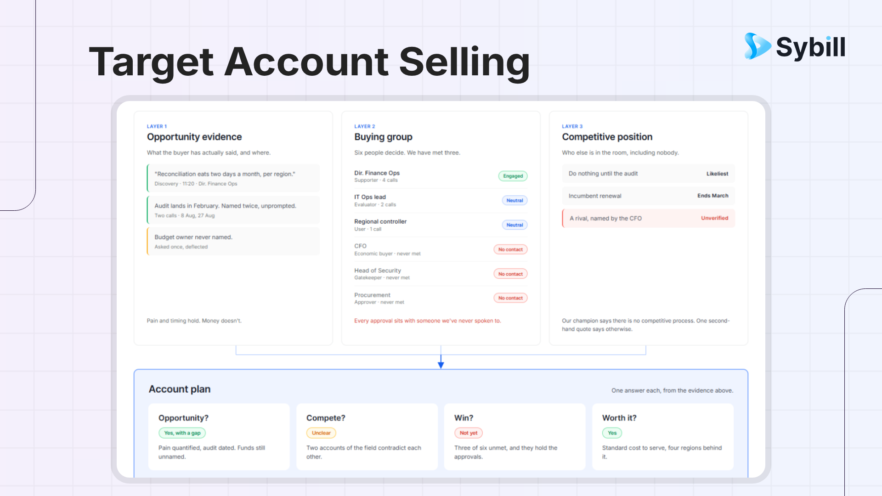Click "Standard cost to serve" description
Viewport: 882px width, 496px height.
click(662, 452)
